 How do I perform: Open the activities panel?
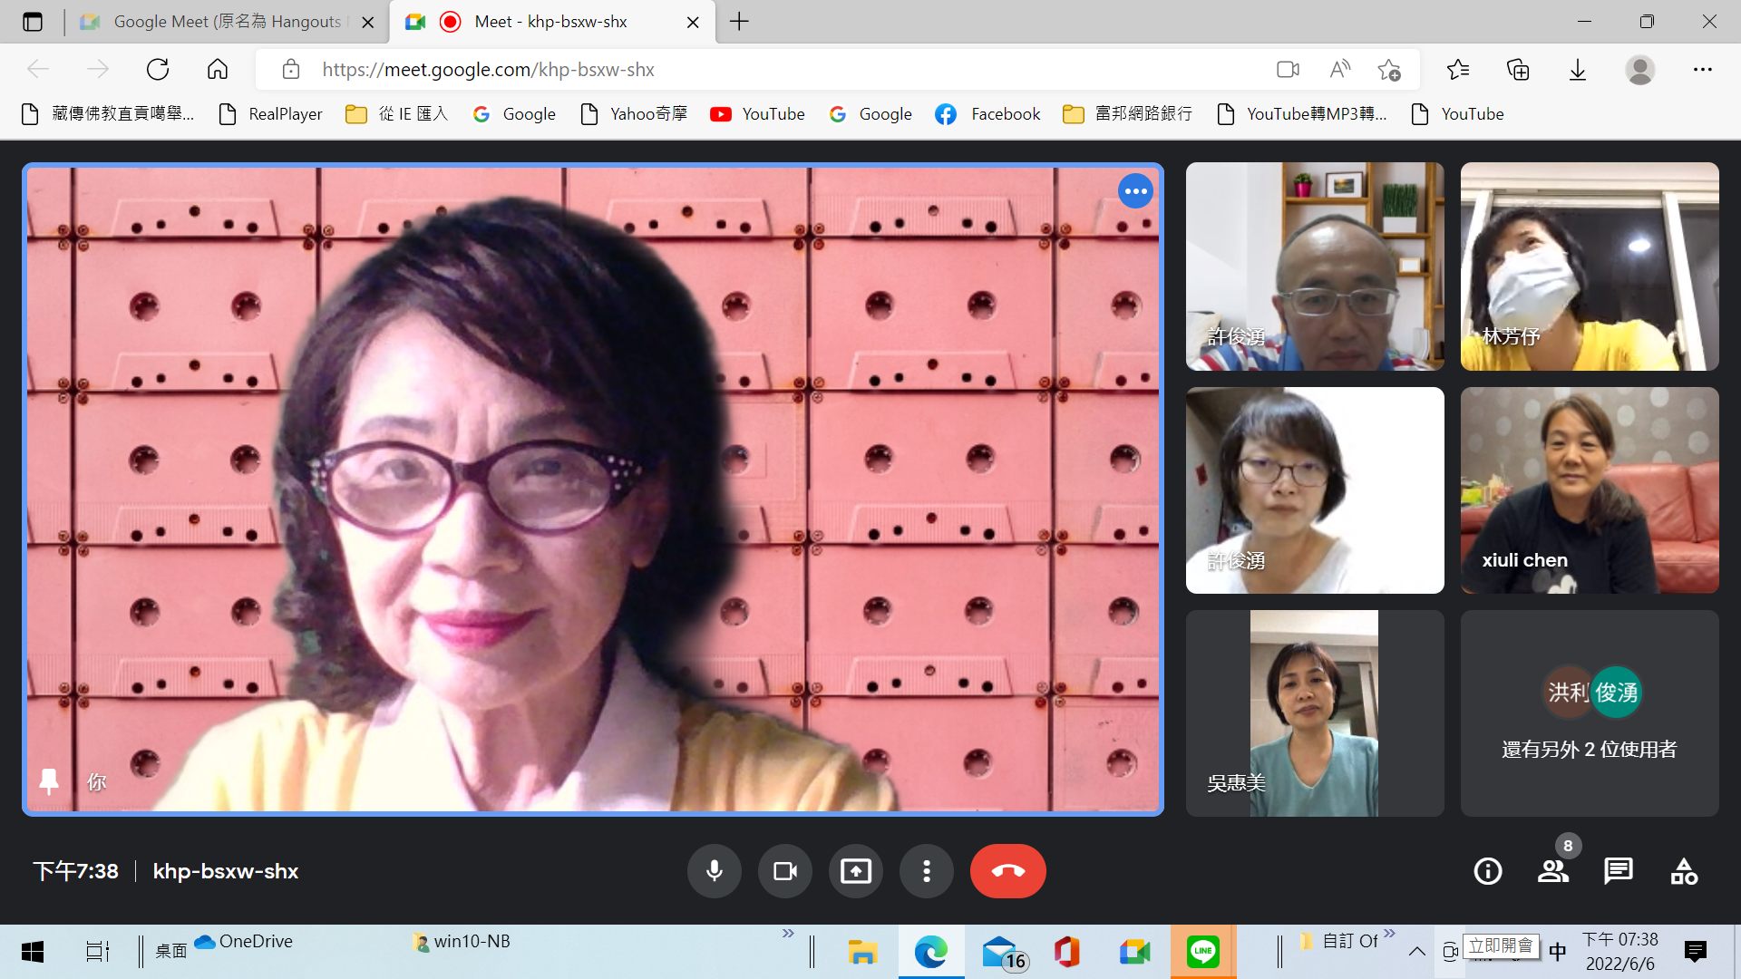[1684, 871]
